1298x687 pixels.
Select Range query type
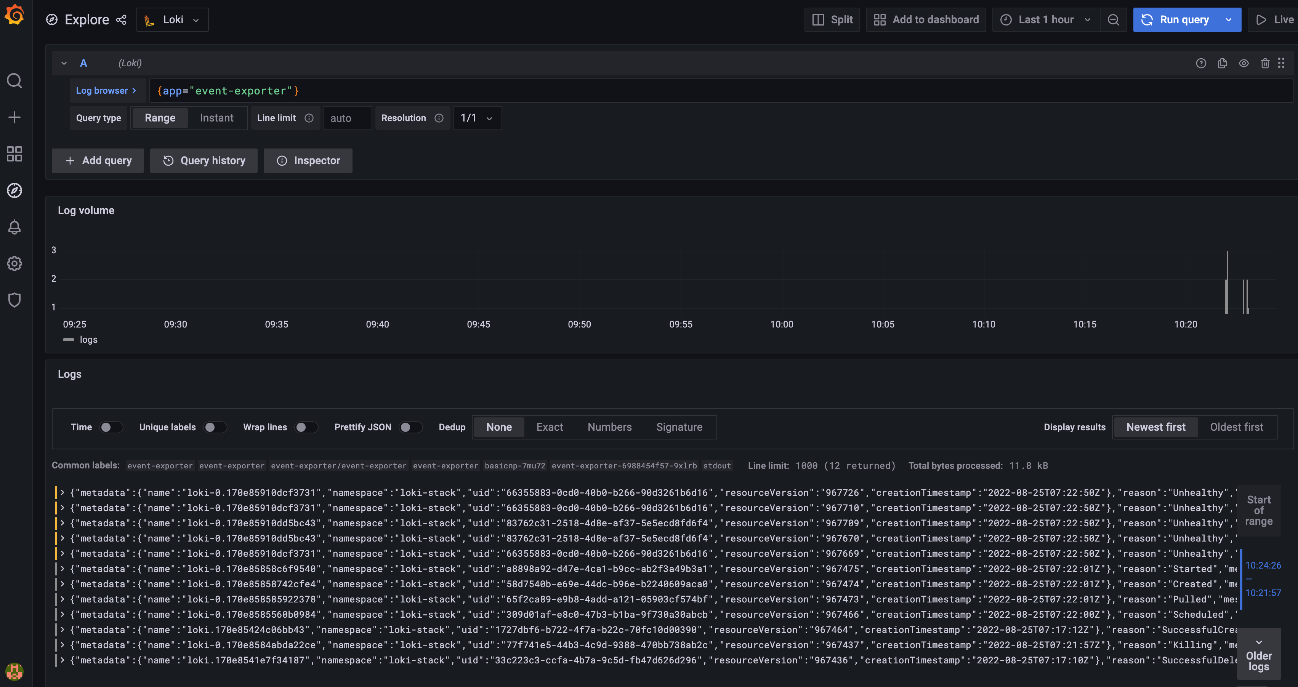(160, 118)
